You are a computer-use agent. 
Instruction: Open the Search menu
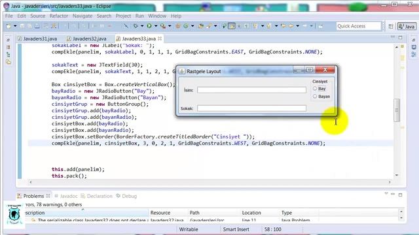(x=104, y=16)
